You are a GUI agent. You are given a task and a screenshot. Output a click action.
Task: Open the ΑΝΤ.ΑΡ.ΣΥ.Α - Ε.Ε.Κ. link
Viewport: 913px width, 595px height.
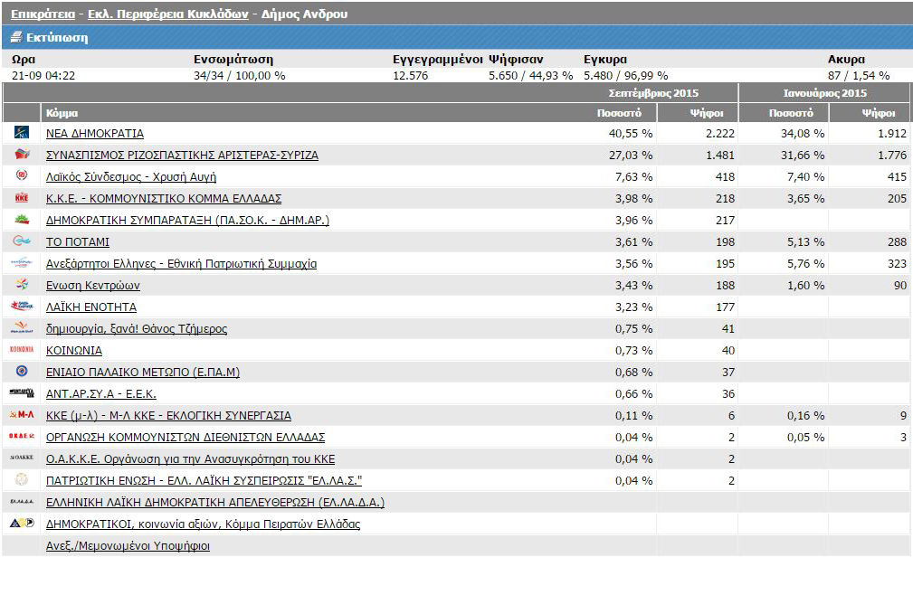click(x=101, y=393)
